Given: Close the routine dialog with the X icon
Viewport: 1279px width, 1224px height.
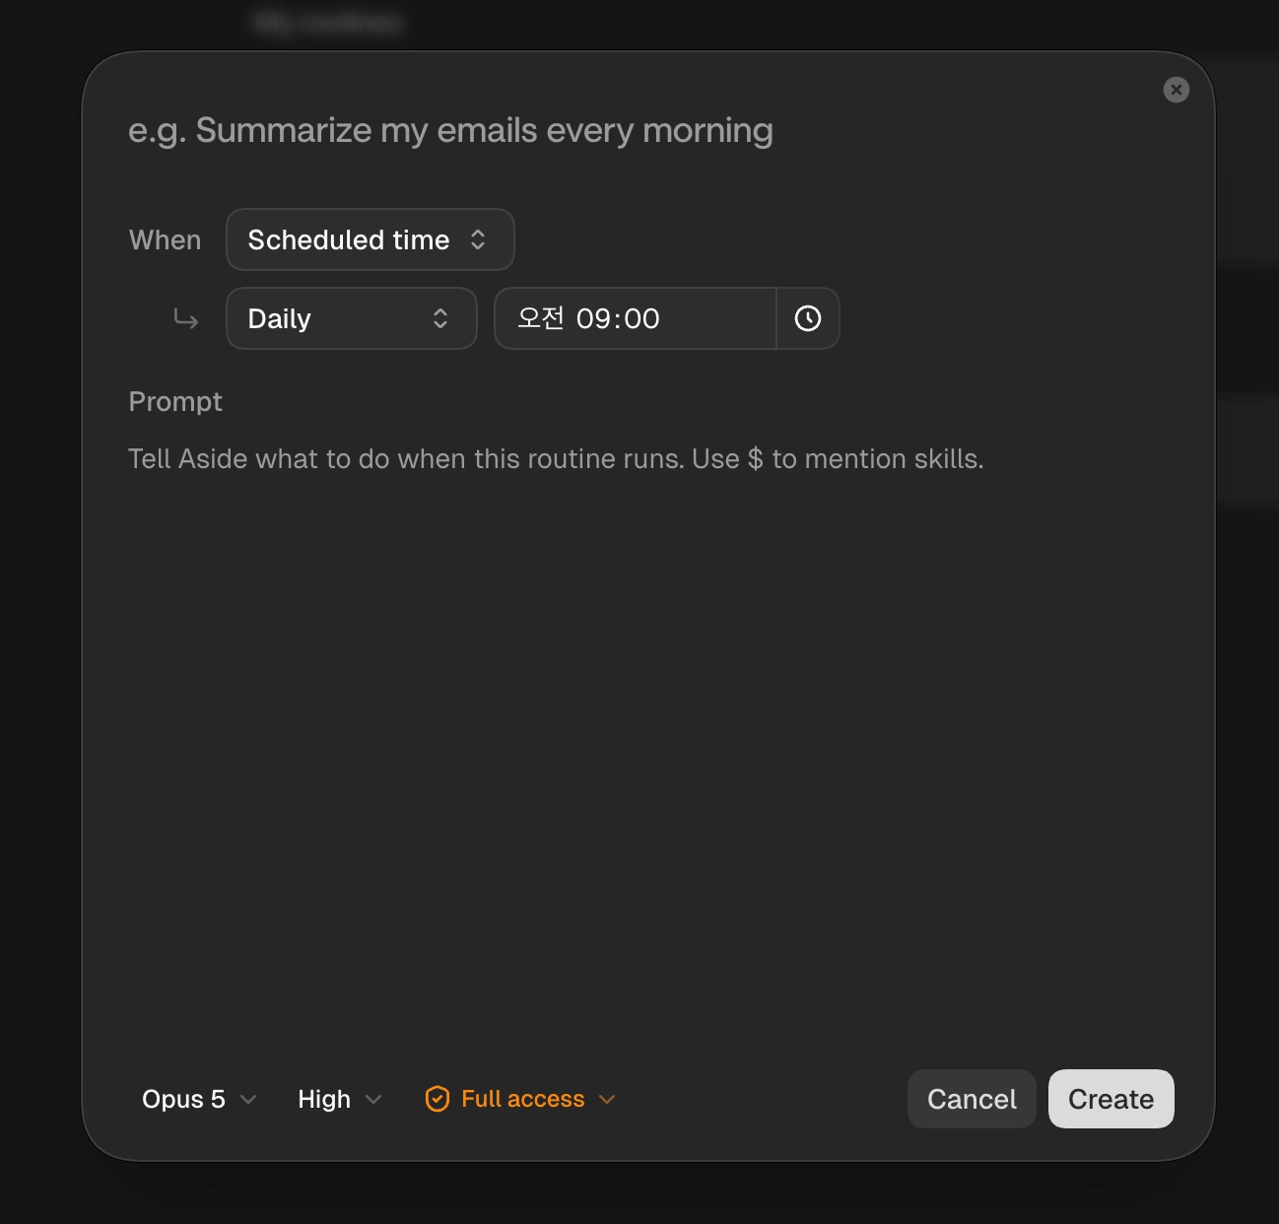Looking at the screenshot, I should 1176,90.
